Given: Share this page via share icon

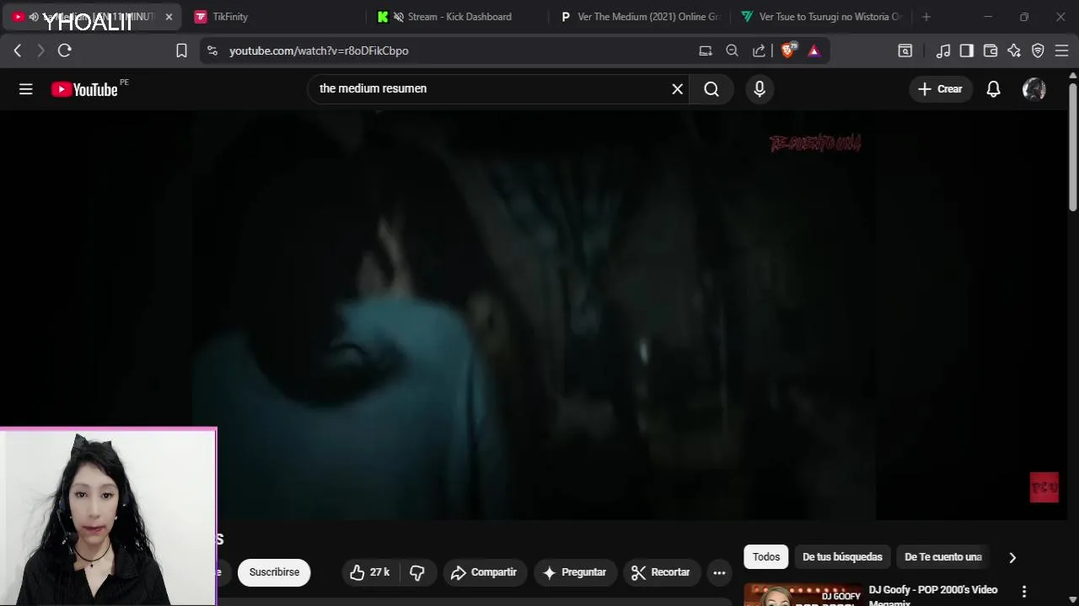Looking at the screenshot, I should 759,50.
